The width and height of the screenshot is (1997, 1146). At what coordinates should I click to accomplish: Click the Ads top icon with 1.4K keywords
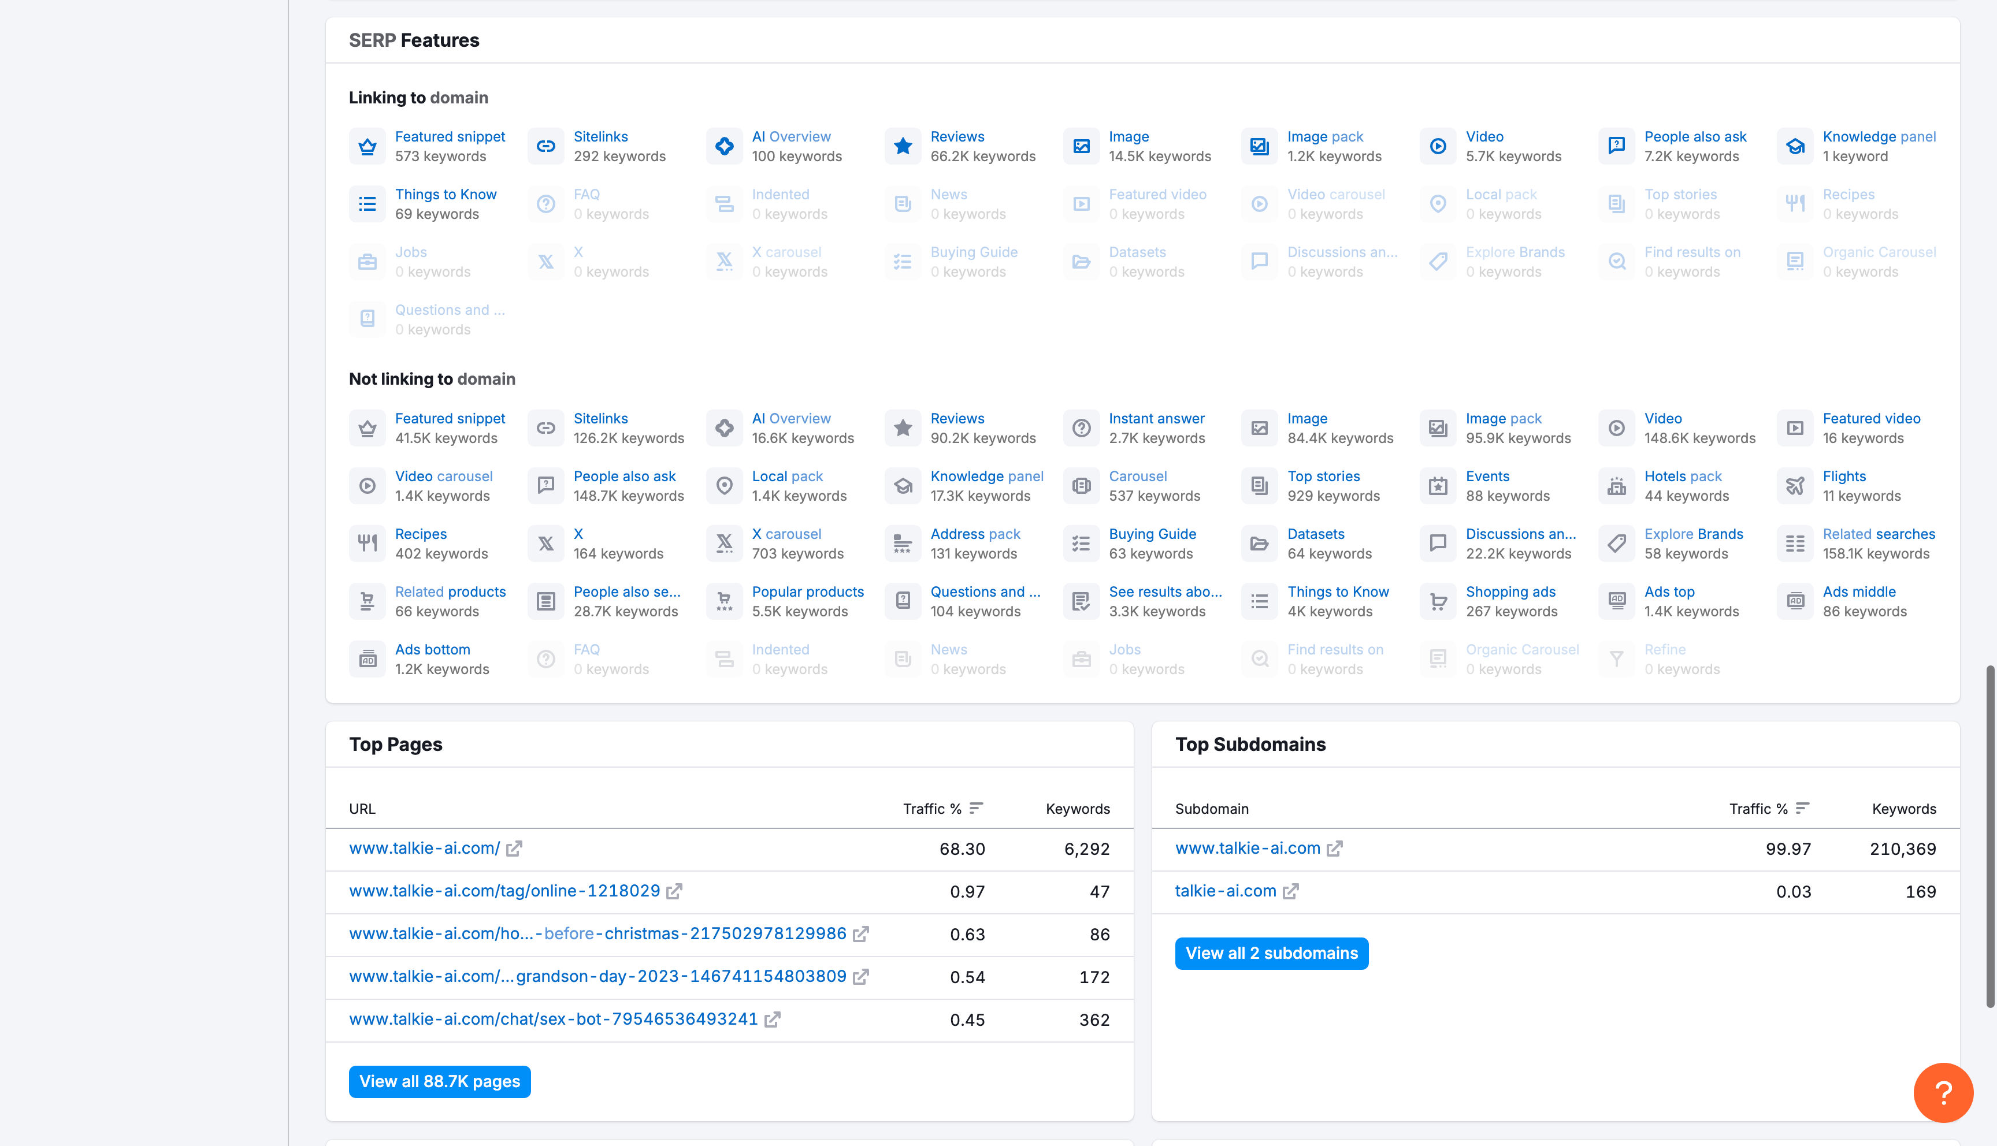pos(1617,601)
